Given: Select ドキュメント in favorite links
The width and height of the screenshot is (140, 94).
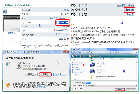Looking at the screenshot, I should pyautogui.click(x=77, y=62).
